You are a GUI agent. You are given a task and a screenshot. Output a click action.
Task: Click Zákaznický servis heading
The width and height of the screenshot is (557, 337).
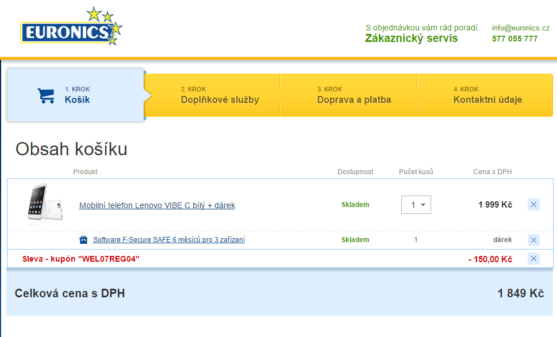pos(412,39)
